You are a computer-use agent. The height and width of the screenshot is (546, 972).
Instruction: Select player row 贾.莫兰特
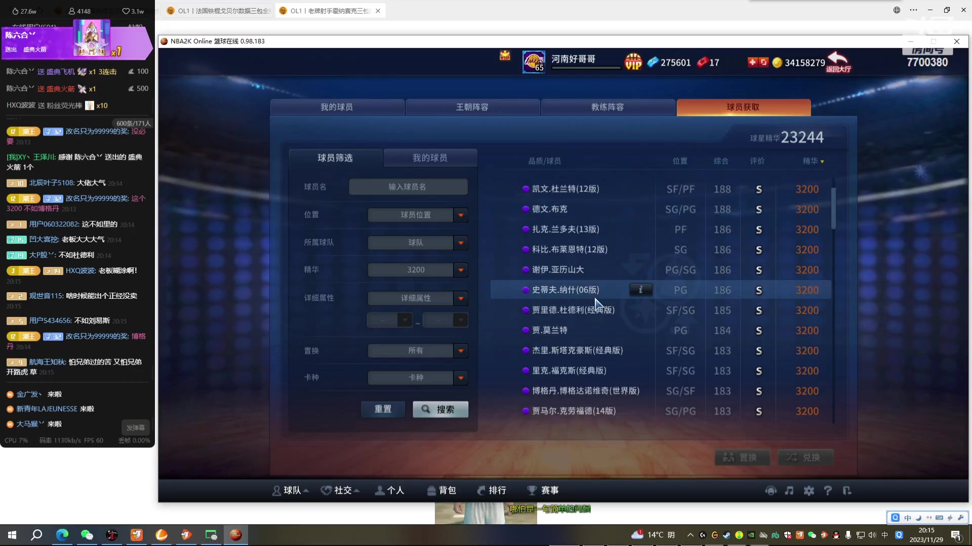tap(661, 330)
